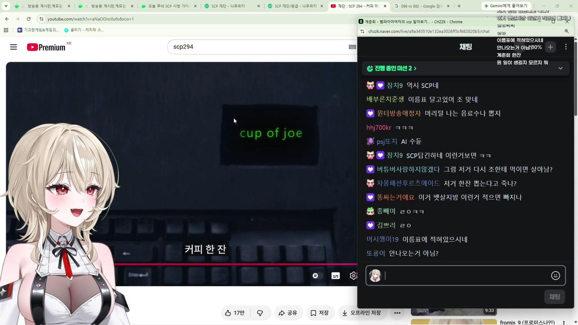Open video settings gear
Viewport: 578px width, 325px height.
click(353, 276)
